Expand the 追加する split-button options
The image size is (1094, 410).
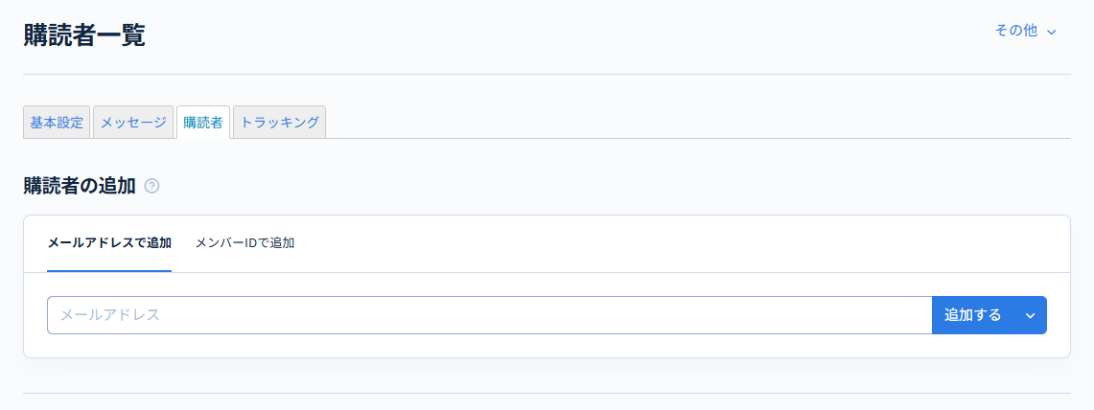1031,315
